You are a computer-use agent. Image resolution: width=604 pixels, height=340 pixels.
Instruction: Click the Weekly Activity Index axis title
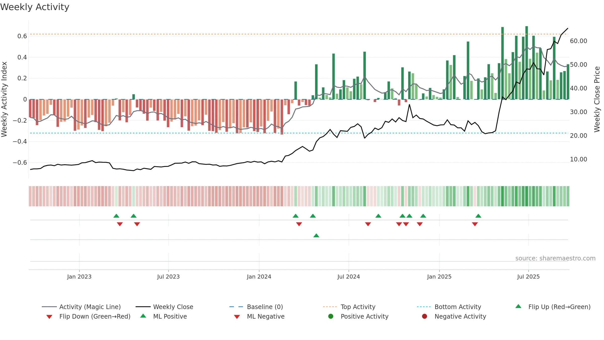click(x=4, y=99)
